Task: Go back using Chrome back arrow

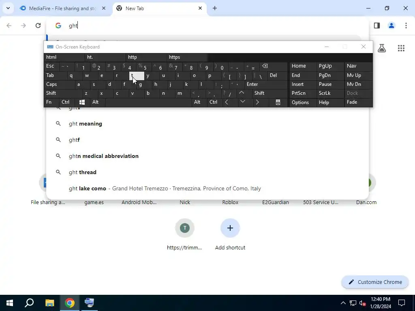Action: pos(9,26)
